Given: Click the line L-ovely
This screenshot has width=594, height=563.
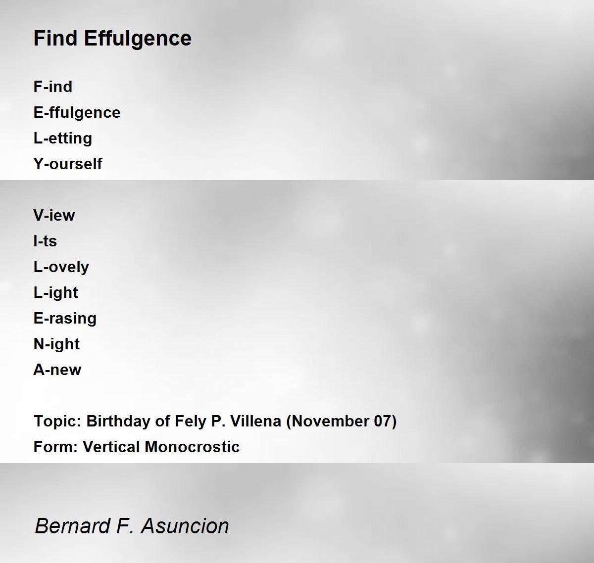Looking at the screenshot, I should [x=61, y=267].
